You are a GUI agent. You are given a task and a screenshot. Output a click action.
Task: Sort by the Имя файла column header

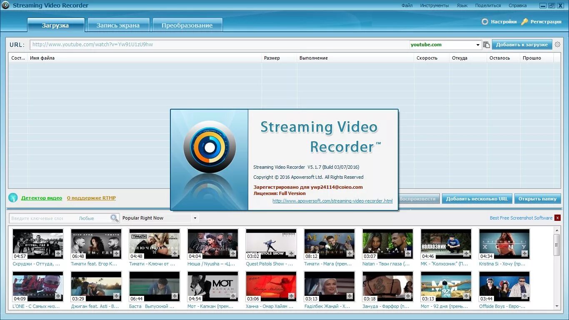coord(144,58)
